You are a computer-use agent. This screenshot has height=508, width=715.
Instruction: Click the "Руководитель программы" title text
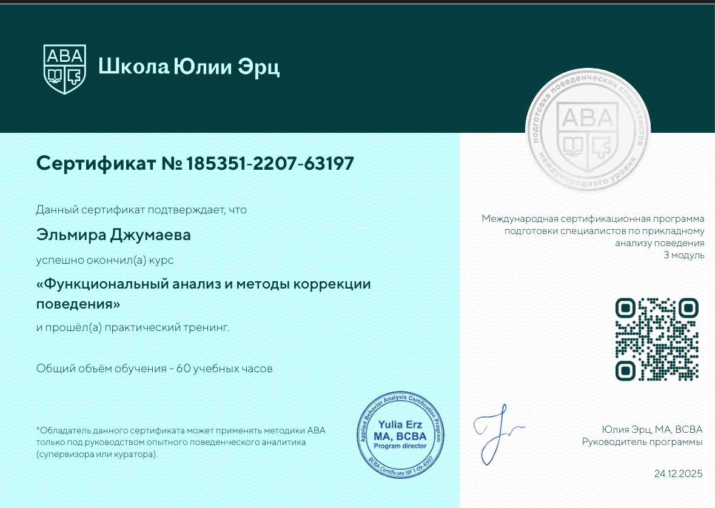click(642, 442)
